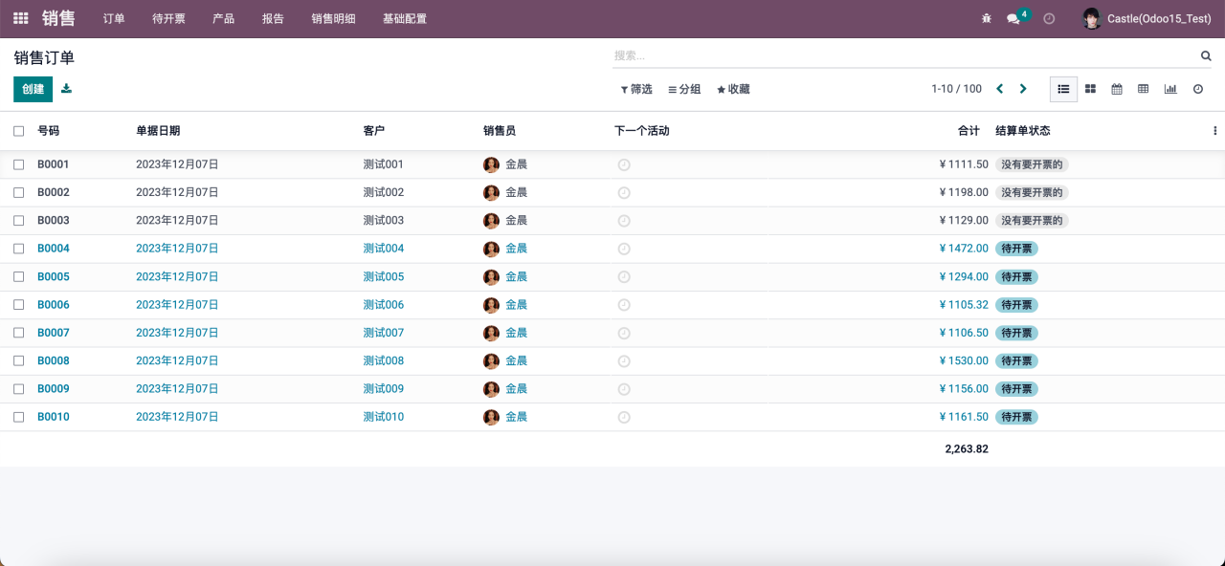Screen dimensions: 1225x566
Task: Click the 1-10 / 100 pager text
Action: coord(956,89)
